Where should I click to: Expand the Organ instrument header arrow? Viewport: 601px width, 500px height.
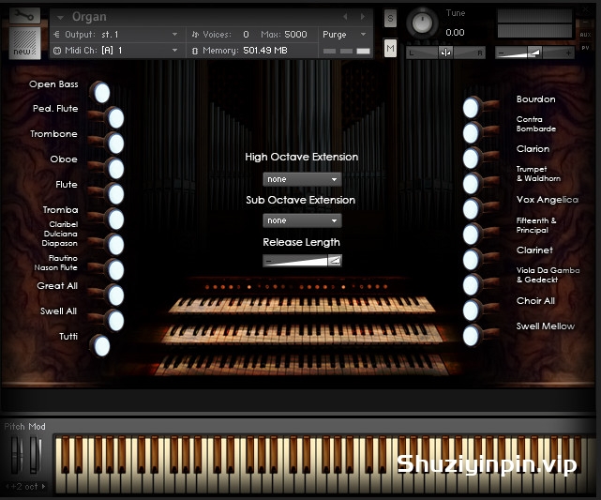click(60, 17)
